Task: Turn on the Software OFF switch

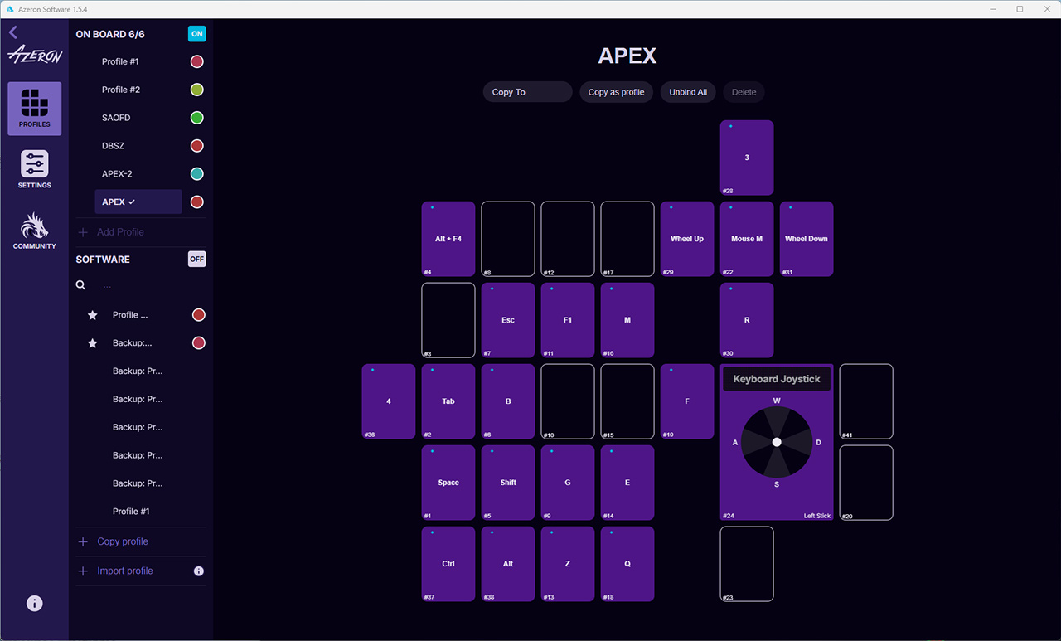Action: click(x=196, y=260)
